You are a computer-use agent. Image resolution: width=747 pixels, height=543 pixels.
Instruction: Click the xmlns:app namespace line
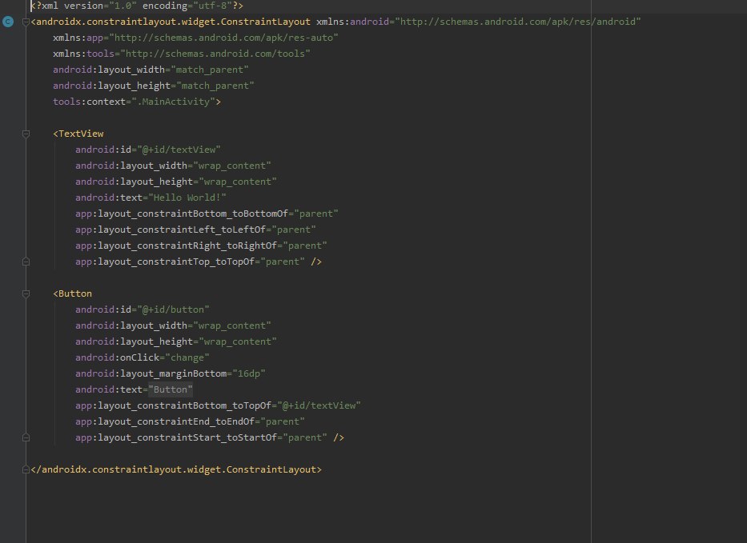tap(195, 38)
